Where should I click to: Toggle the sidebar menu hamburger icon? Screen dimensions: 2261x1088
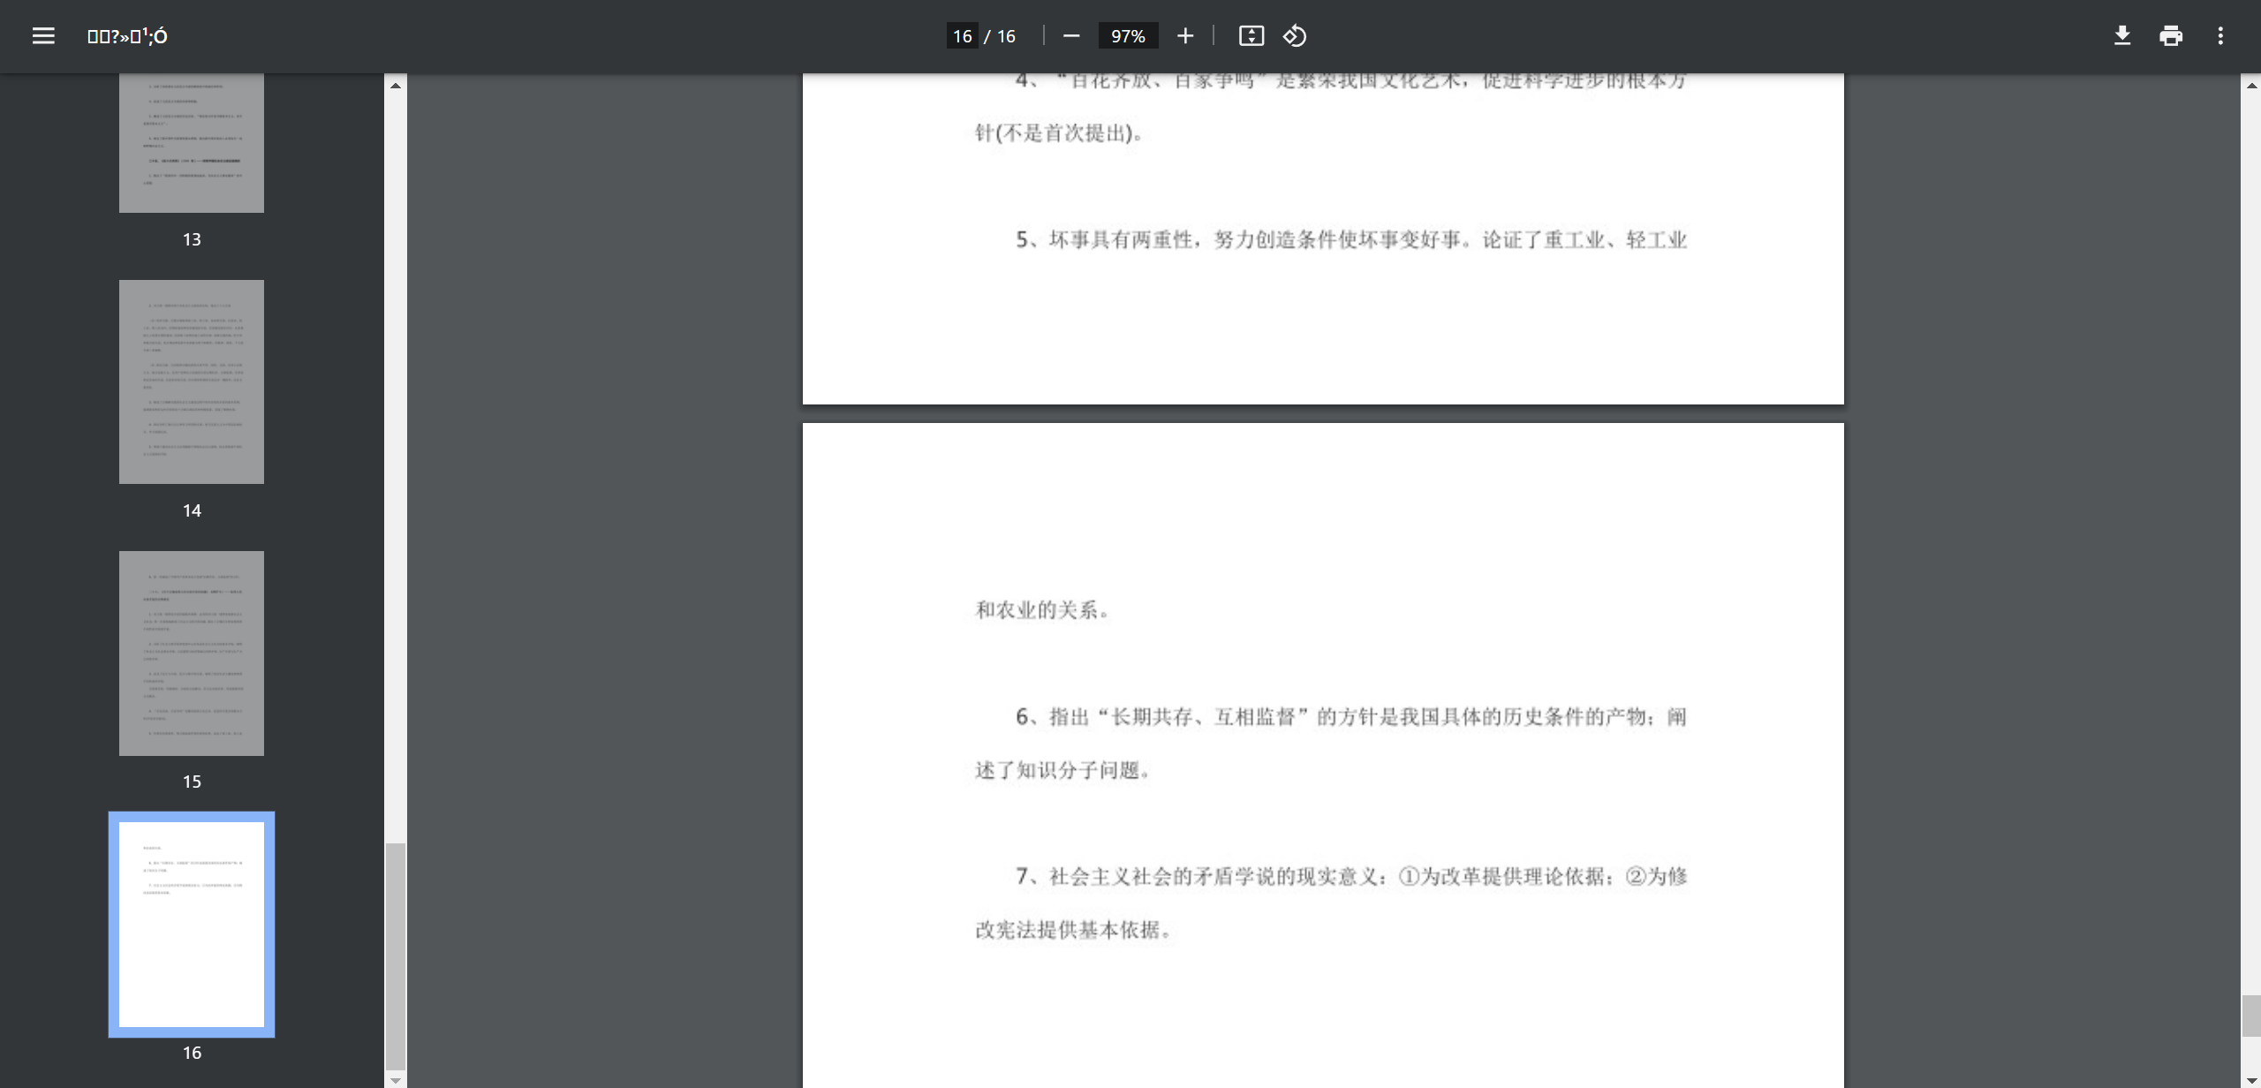pyautogui.click(x=43, y=36)
